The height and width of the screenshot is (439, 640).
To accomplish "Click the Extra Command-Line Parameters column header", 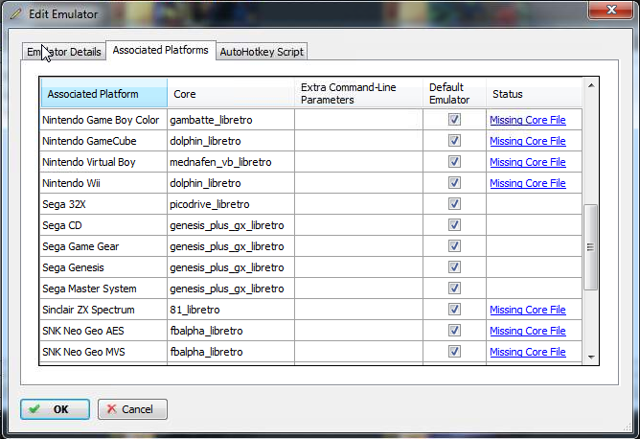I will (358, 94).
